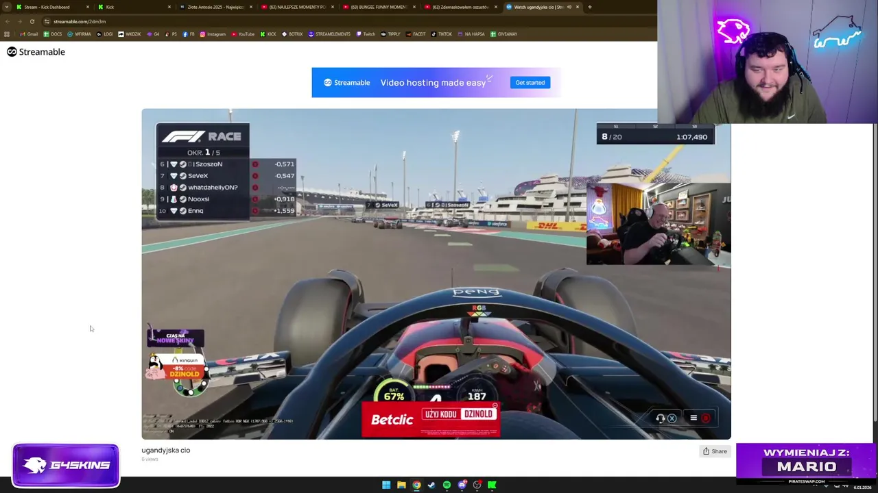Open a new browser tab
Image resolution: width=878 pixels, height=493 pixels.
pos(590,7)
